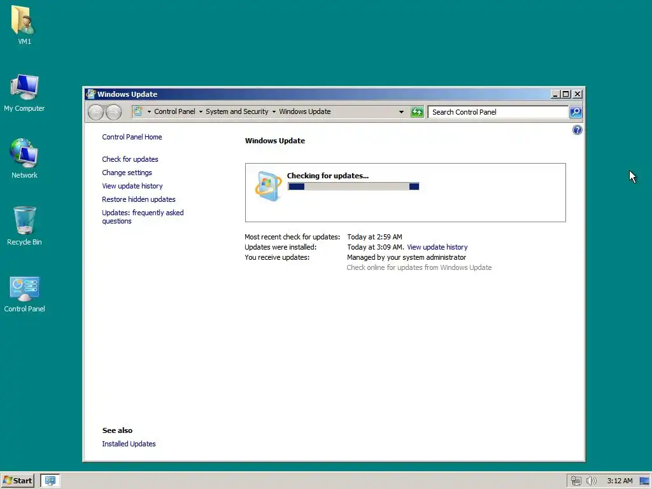This screenshot has height=489, width=652.
Task: Click the "See also" heading
Action: (x=117, y=430)
